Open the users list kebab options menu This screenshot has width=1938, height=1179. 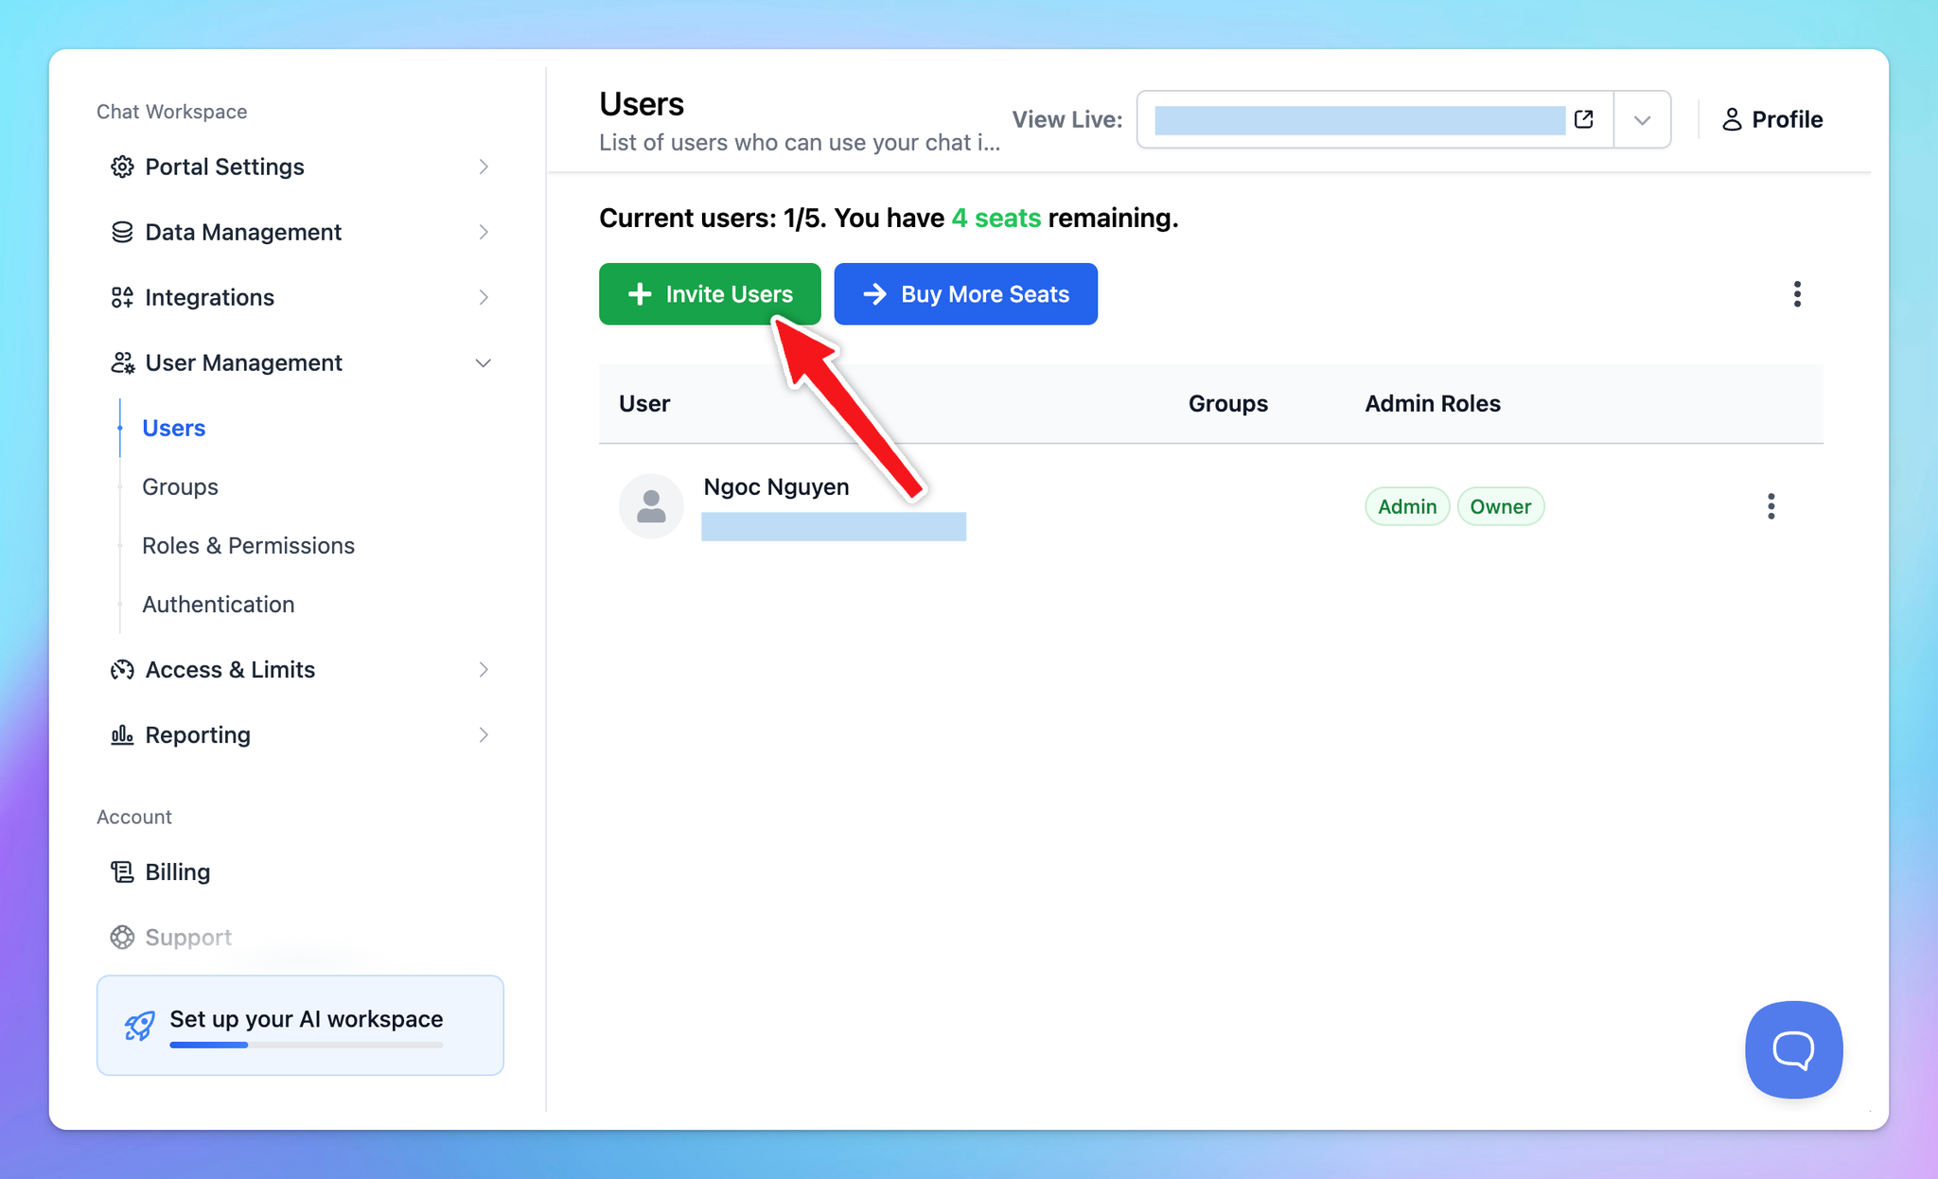pyautogui.click(x=1797, y=294)
